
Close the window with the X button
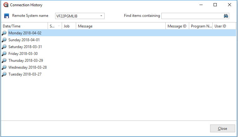pos(230,5)
